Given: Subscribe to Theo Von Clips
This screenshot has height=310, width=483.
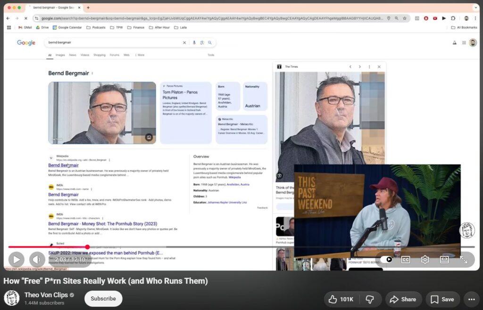Looking at the screenshot, I should tap(103, 299).
